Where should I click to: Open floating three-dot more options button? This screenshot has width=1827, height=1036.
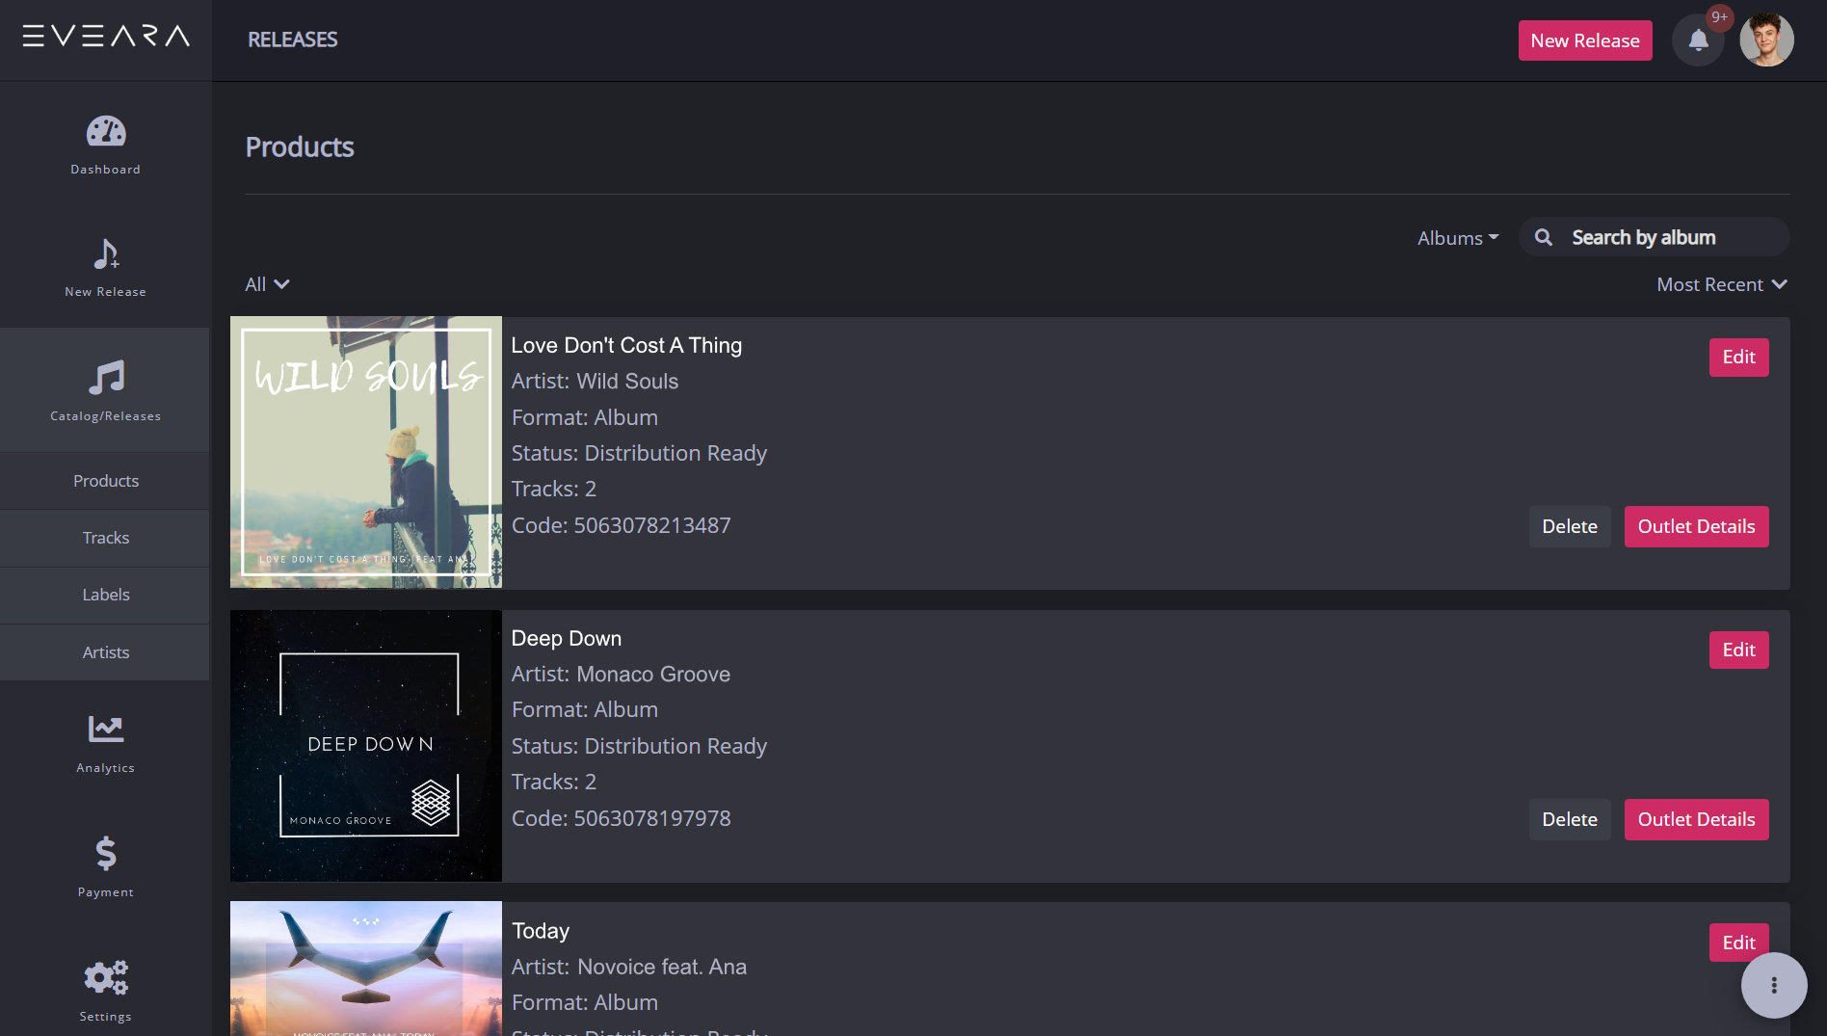(1774, 985)
